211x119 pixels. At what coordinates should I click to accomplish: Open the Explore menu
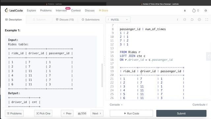point(31,10)
